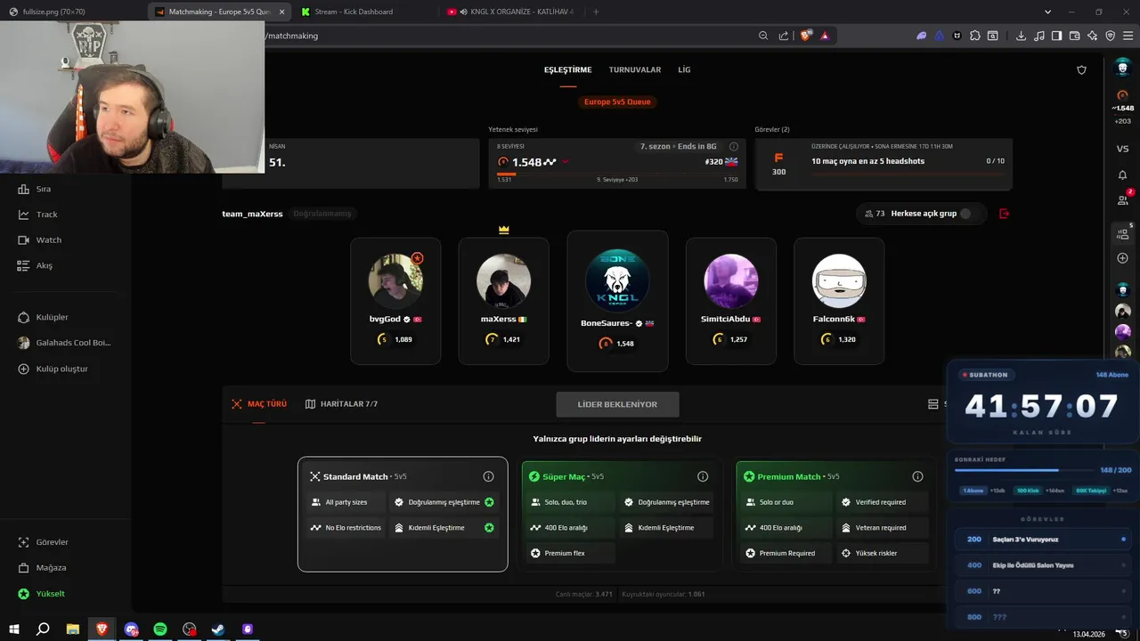Switch to LİG tab
The width and height of the screenshot is (1140, 641).
(x=684, y=69)
